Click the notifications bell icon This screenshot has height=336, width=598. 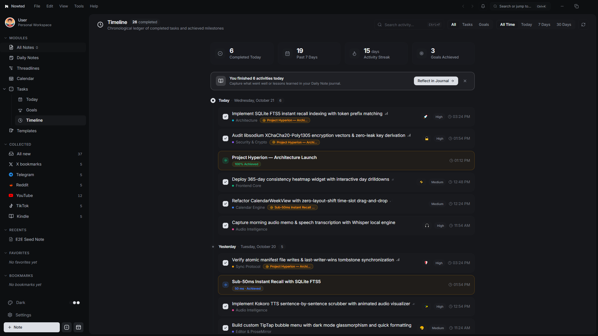483,6
